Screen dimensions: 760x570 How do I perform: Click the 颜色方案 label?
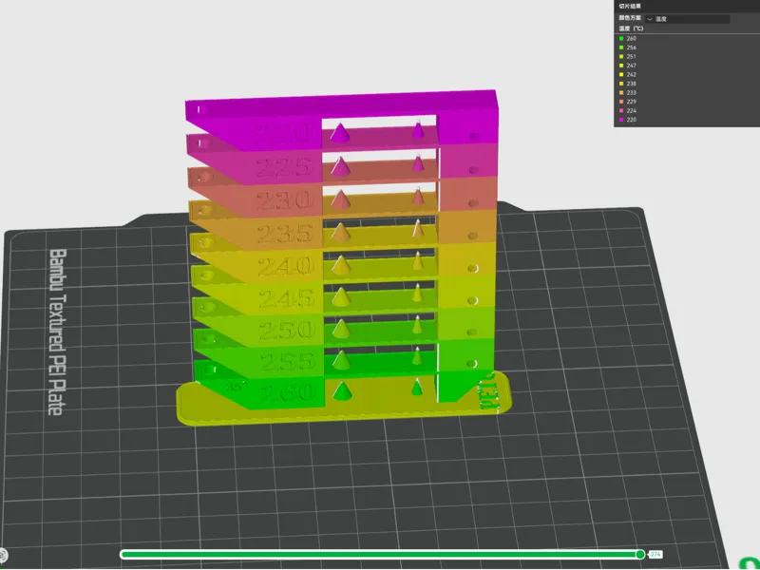(x=630, y=18)
